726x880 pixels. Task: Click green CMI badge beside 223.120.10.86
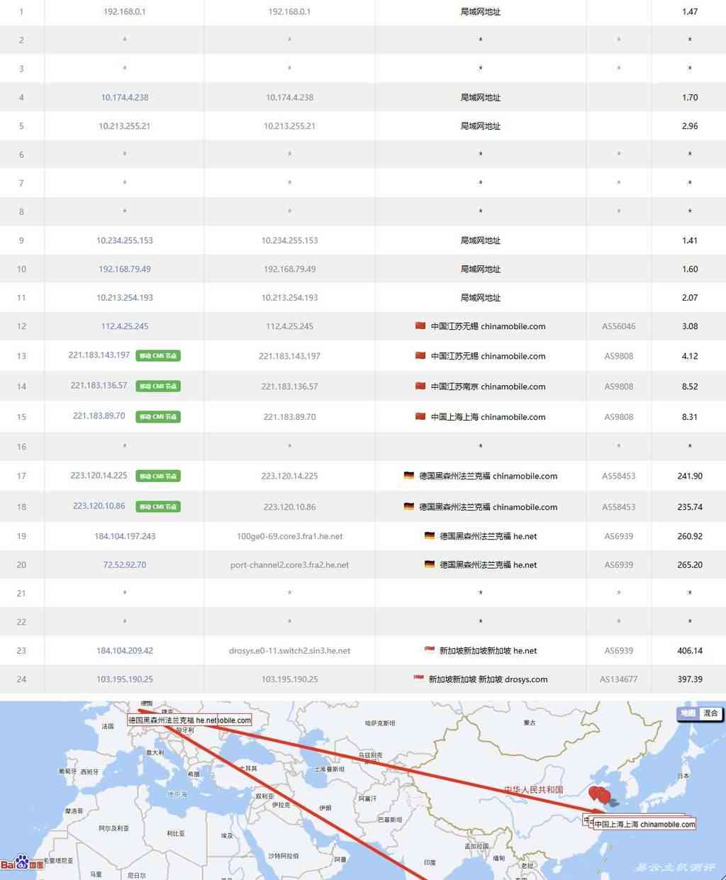[158, 507]
